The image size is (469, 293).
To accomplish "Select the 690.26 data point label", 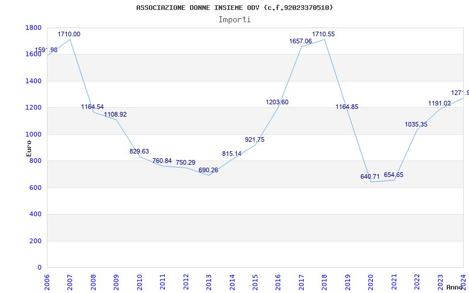I will click(x=208, y=171).
